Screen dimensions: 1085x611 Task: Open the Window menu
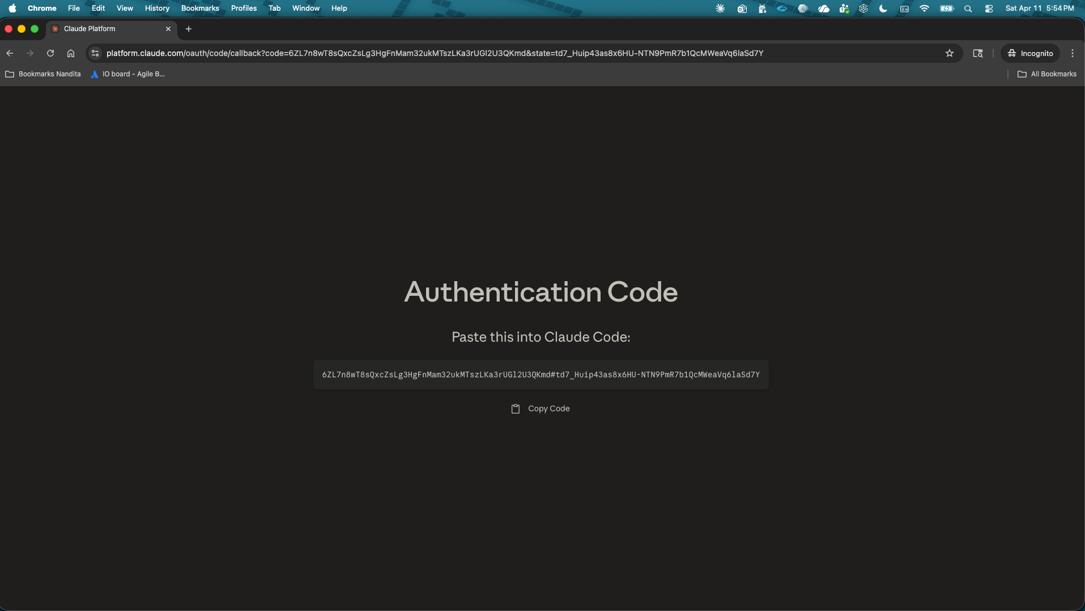(x=306, y=8)
